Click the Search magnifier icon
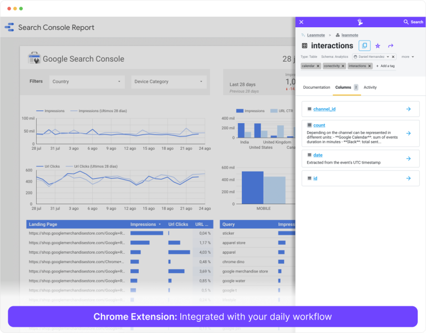The image size is (426, 333). point(406,22)
